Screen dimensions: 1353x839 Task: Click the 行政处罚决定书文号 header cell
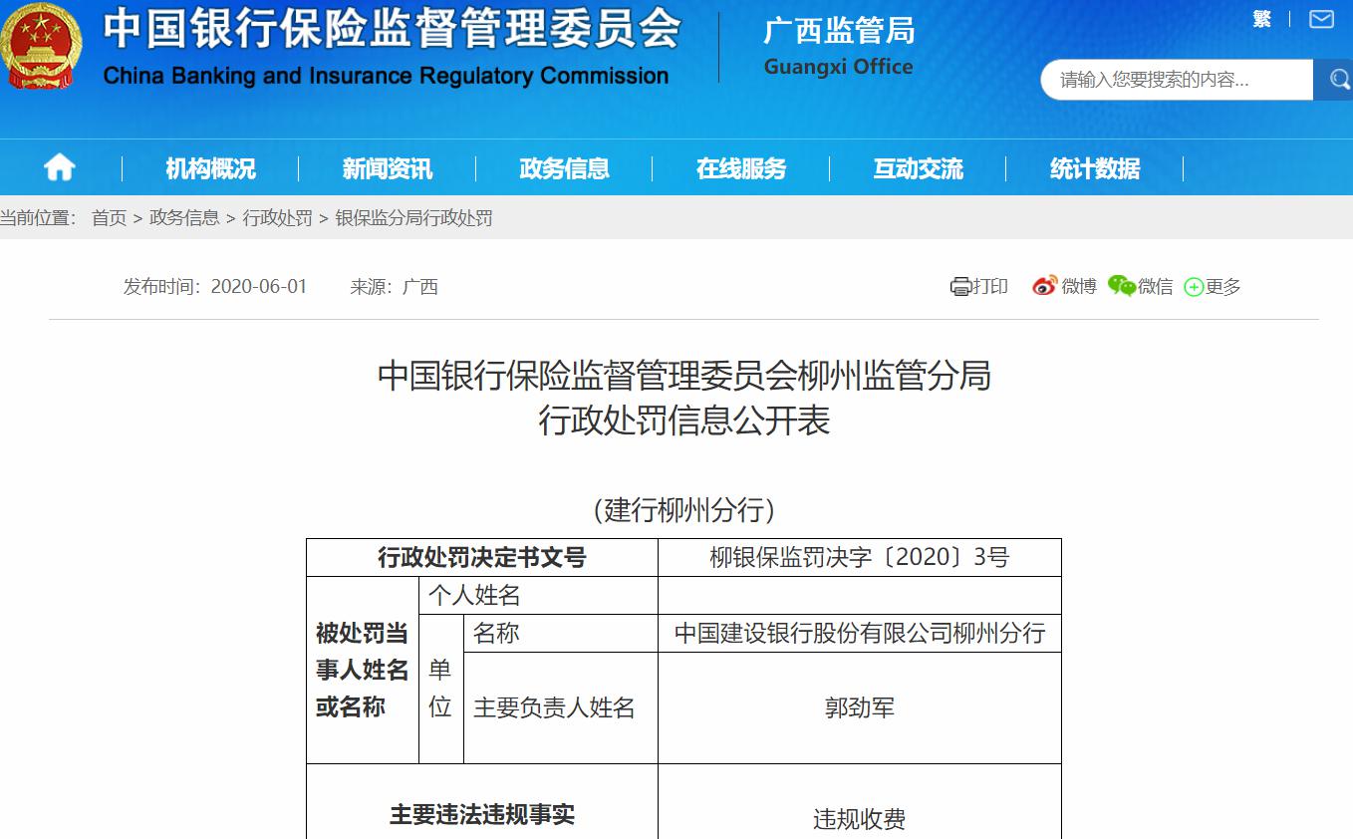pyautogui.click(x=482, y=558)
